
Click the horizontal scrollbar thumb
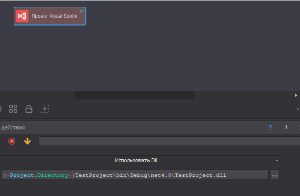135,95
